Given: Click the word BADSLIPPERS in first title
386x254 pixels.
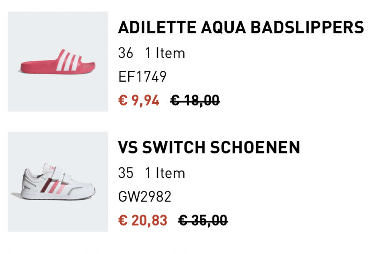Looking at the screenshot, I should click(307, 27).
